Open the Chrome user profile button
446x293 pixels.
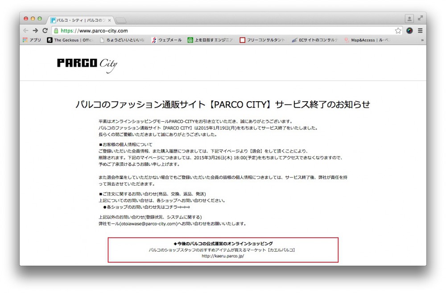pos(409,19)
